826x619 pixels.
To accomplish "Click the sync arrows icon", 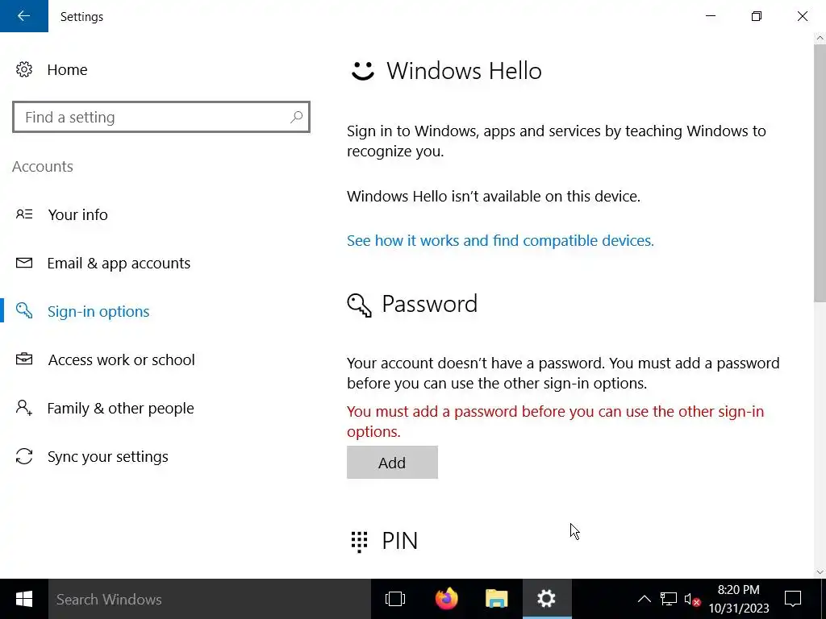I will (24, 456).
